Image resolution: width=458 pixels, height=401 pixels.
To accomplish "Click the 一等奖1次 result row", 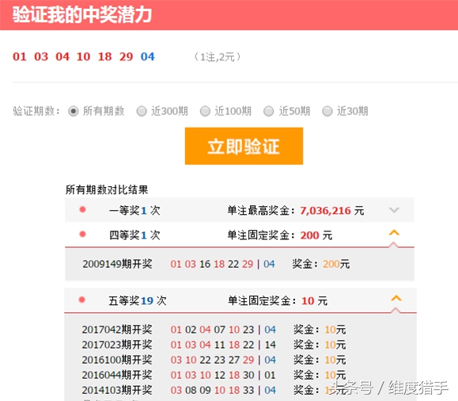I will coord(240,210).
